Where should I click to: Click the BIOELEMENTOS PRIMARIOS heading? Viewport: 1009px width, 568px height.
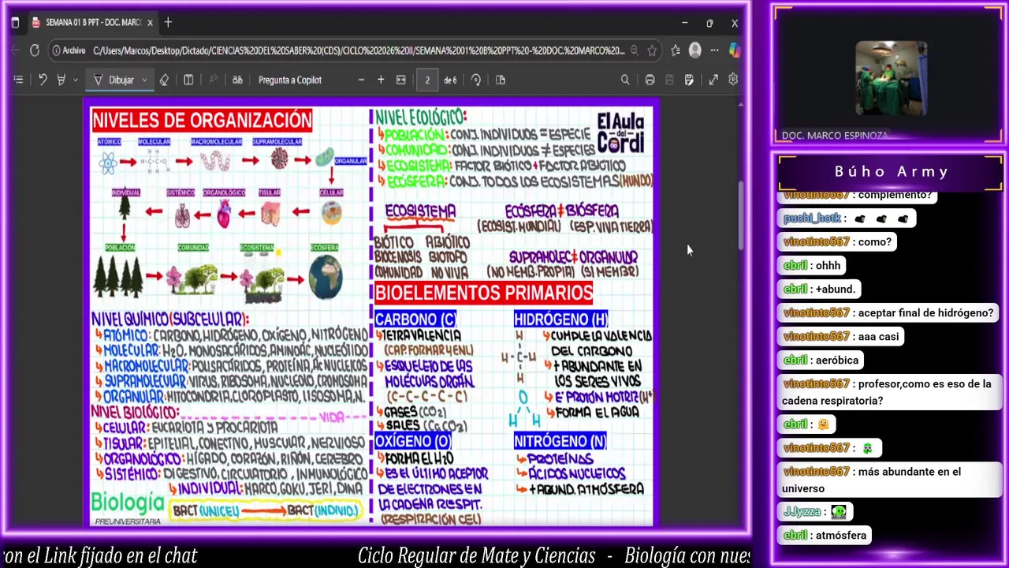point(483,293)
